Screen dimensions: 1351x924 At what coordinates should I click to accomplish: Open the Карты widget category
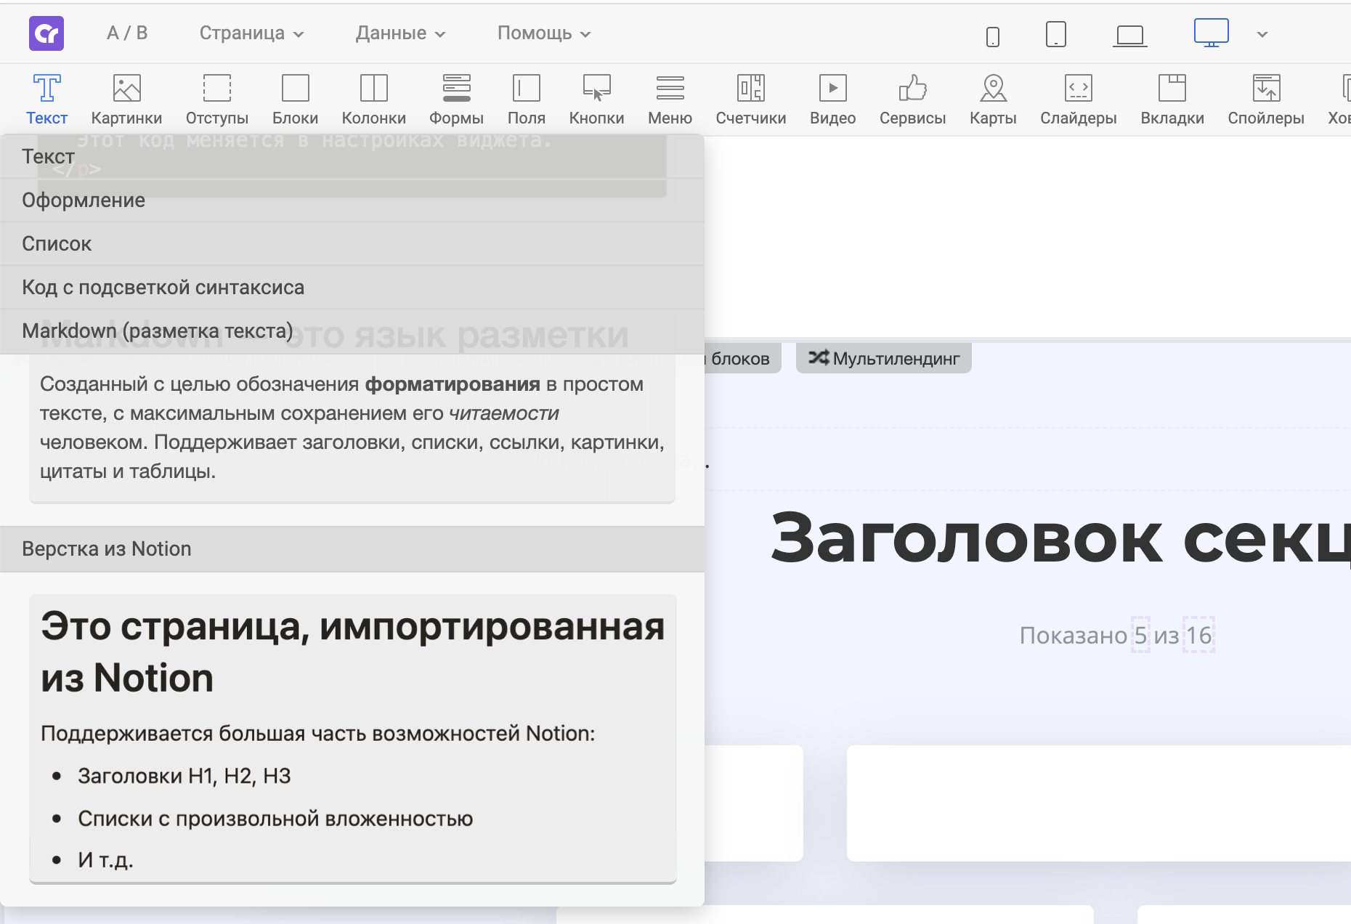993,100
